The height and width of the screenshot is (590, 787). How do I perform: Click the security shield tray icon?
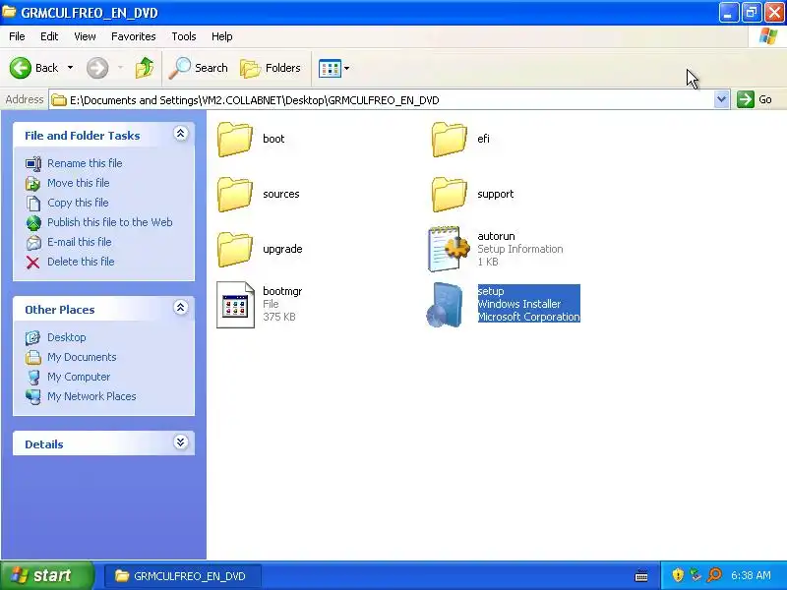pyautogui.click(x=678, y=575)
